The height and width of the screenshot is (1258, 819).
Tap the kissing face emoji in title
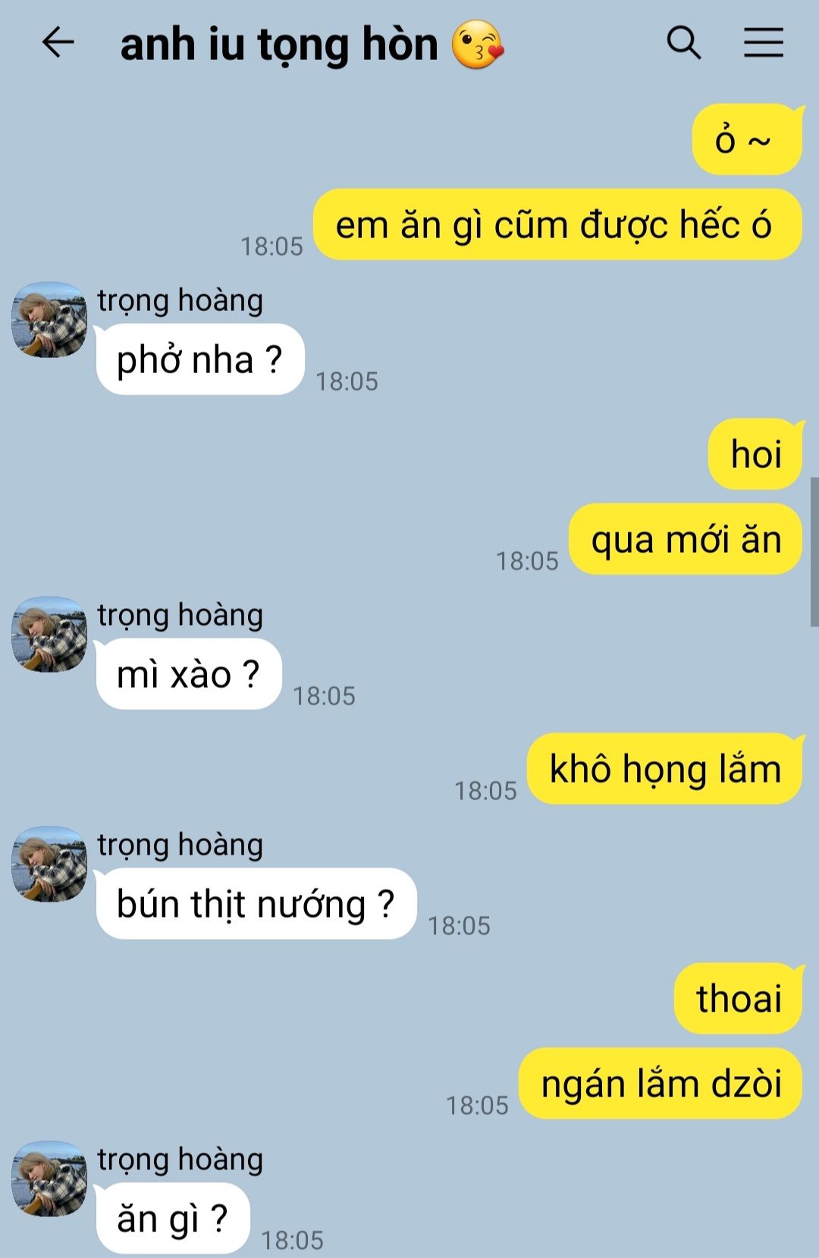477,45
